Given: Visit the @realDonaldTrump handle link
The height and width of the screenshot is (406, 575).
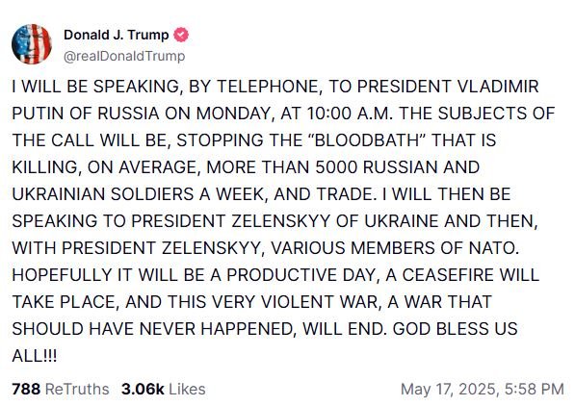Looking at the screenshot, I should (x=124, y=56).
